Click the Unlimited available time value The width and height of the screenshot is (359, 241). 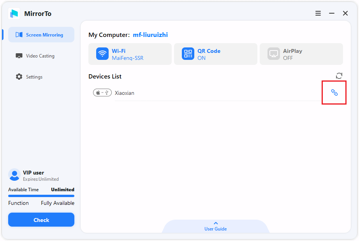pos(63,190)
